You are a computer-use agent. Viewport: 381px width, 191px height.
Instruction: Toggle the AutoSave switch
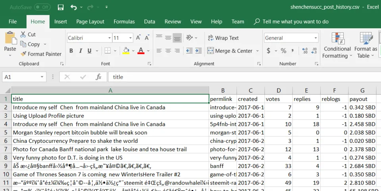click(42, 7)
